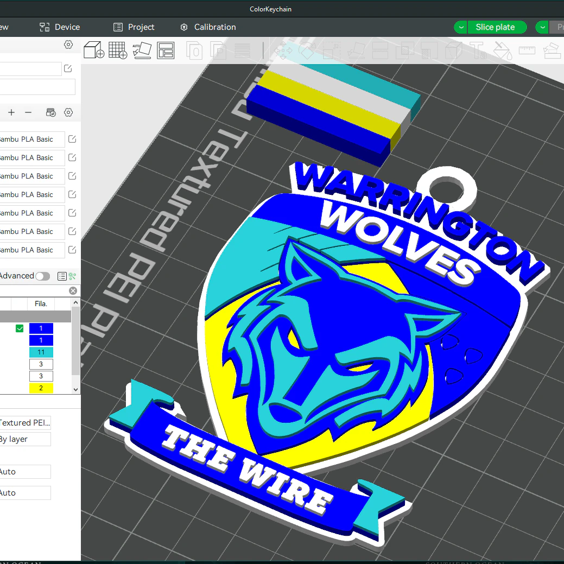Edit the last Bambu PLA Basic filament

pyautogui.click(x=72, y=250)
